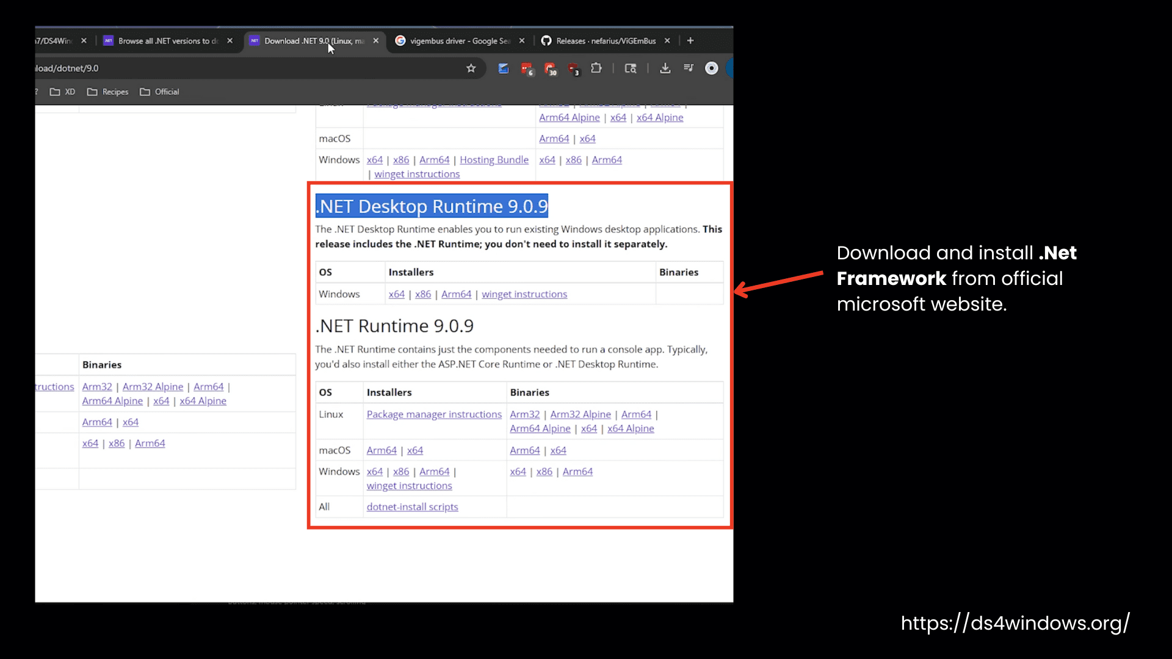Click the 'Binaries' header of the left table
The image size is (1172, 659).
pyautogui.click(x=102, y=365)
